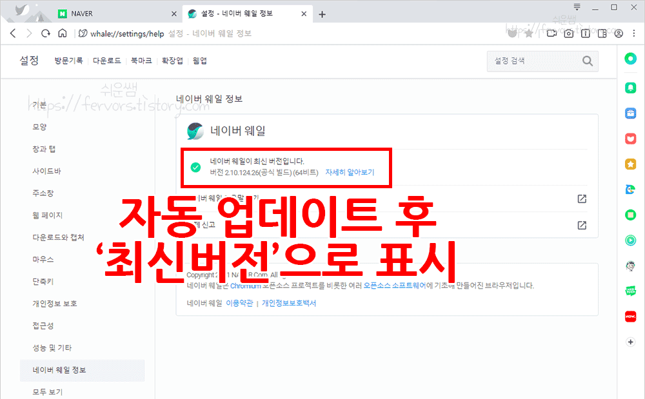Go back to the previous page

click(x=13, y=34)
